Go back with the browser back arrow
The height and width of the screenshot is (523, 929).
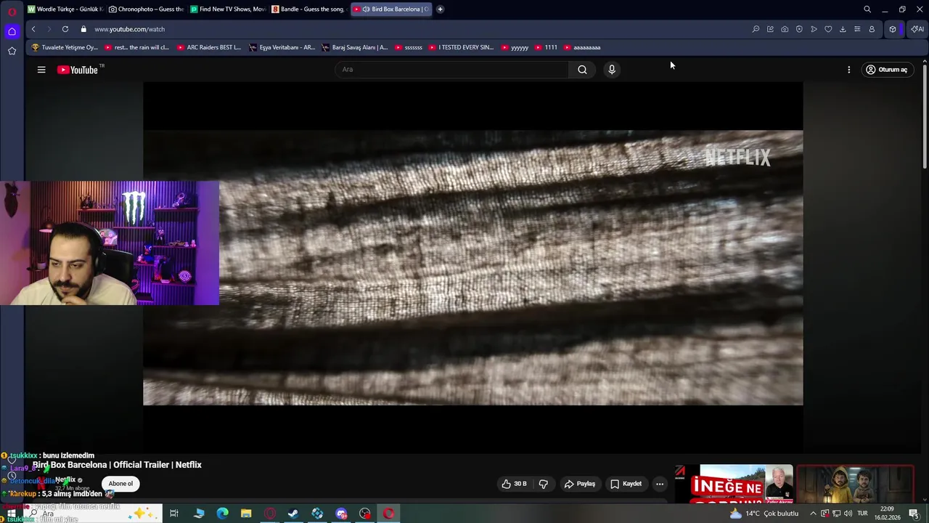pyautogui.click(x=33, y=29)
